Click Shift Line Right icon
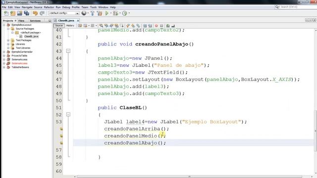This screenshot has height=178, width=317. (150, 26)
